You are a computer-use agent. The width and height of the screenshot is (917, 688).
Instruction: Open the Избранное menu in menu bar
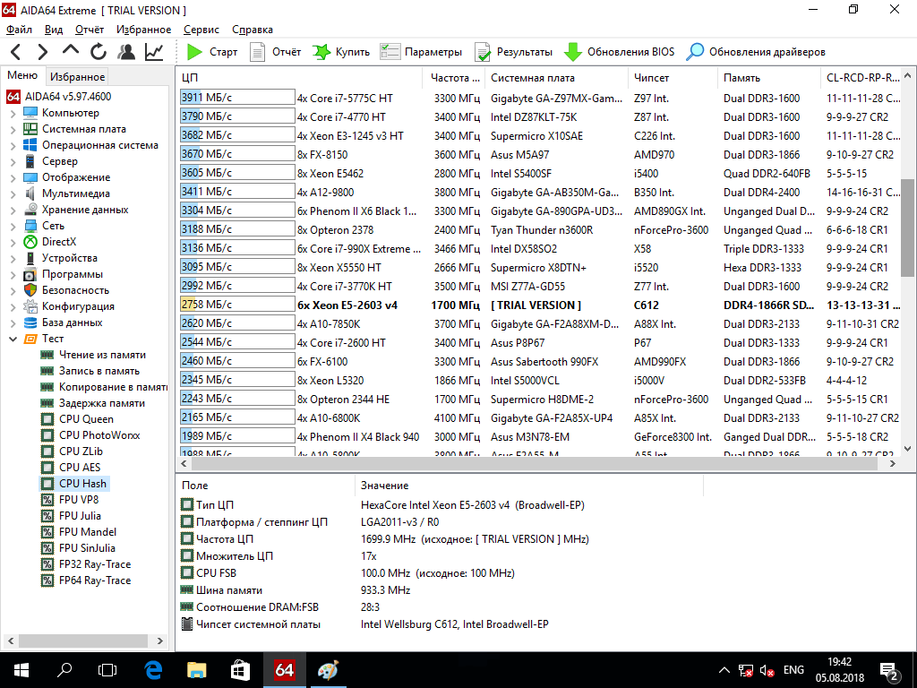click(x=144, y=30)
